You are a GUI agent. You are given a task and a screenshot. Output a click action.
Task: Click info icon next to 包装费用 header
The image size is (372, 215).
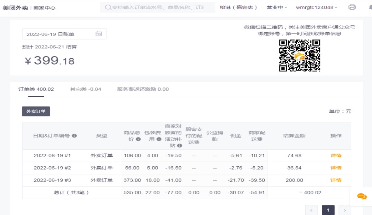(159, 139)
